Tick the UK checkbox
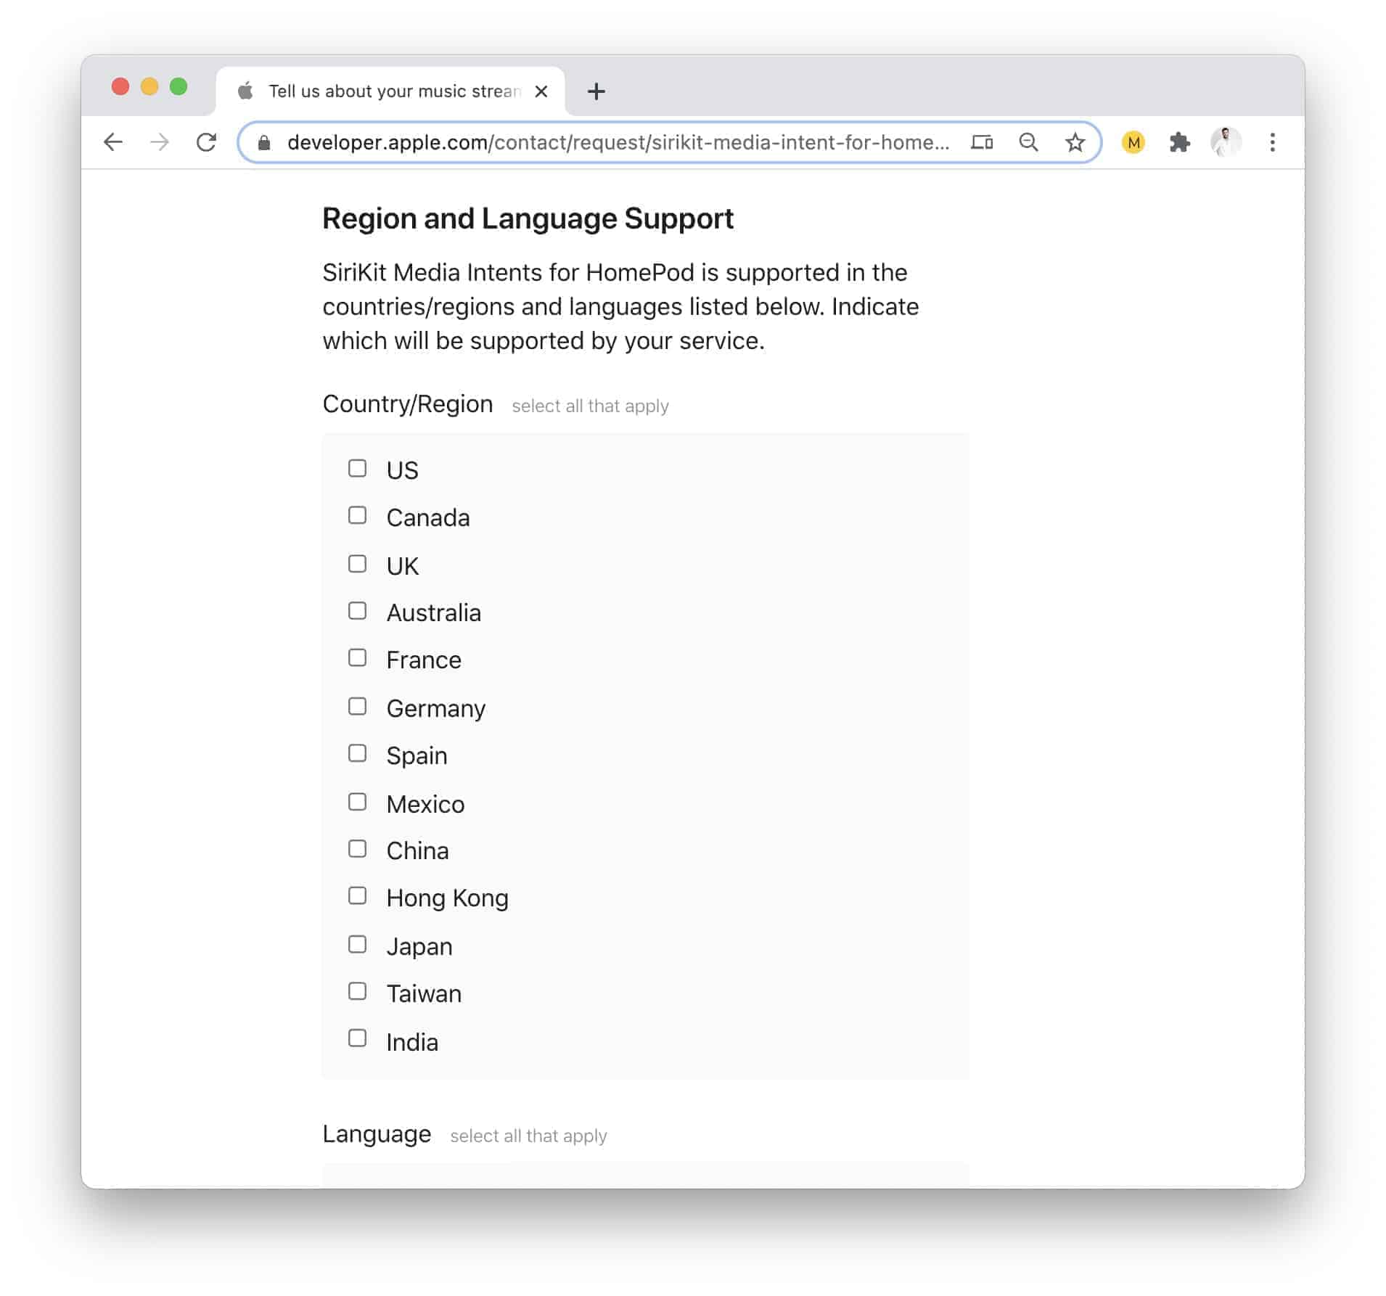 coord(357,564)
